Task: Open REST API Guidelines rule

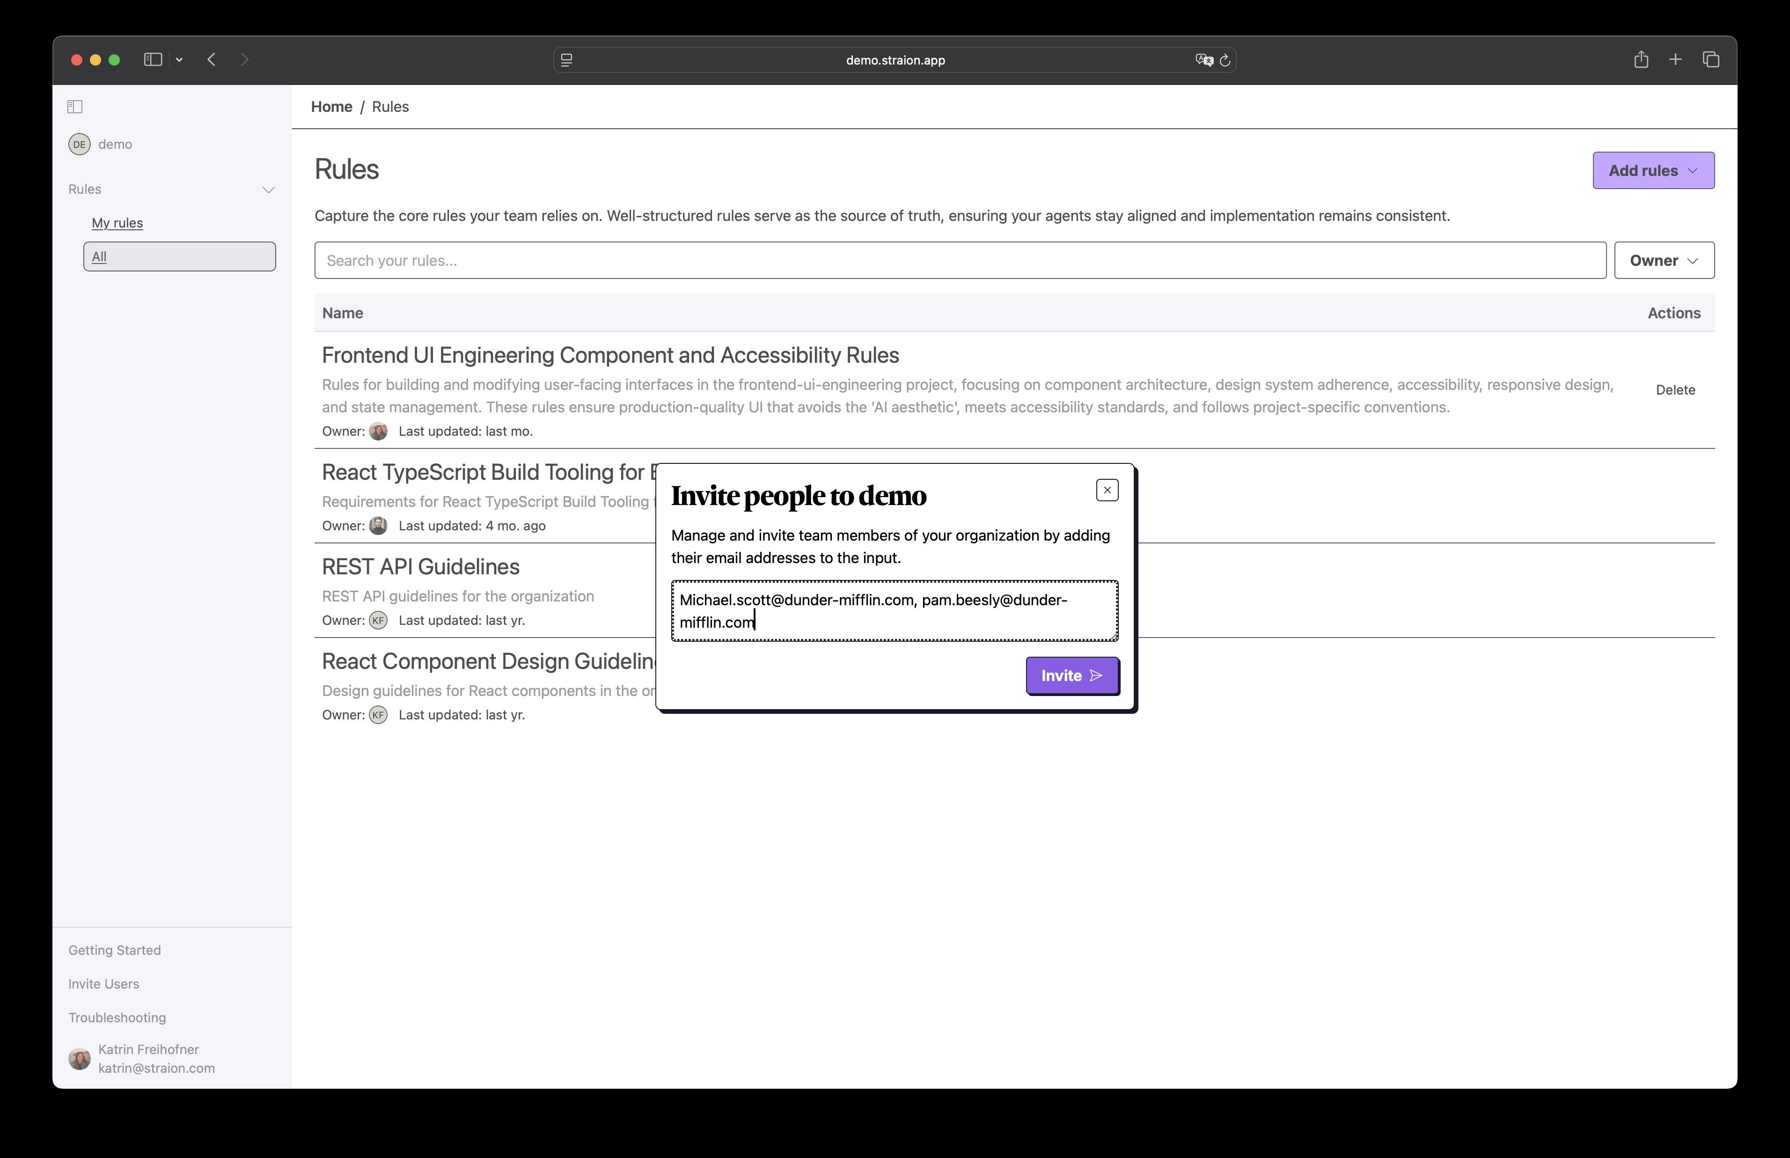Action: coord(420,567)
